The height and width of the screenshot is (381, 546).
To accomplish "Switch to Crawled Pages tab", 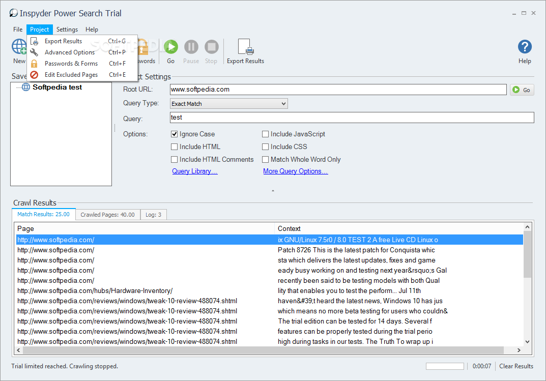I will (107, 215).
